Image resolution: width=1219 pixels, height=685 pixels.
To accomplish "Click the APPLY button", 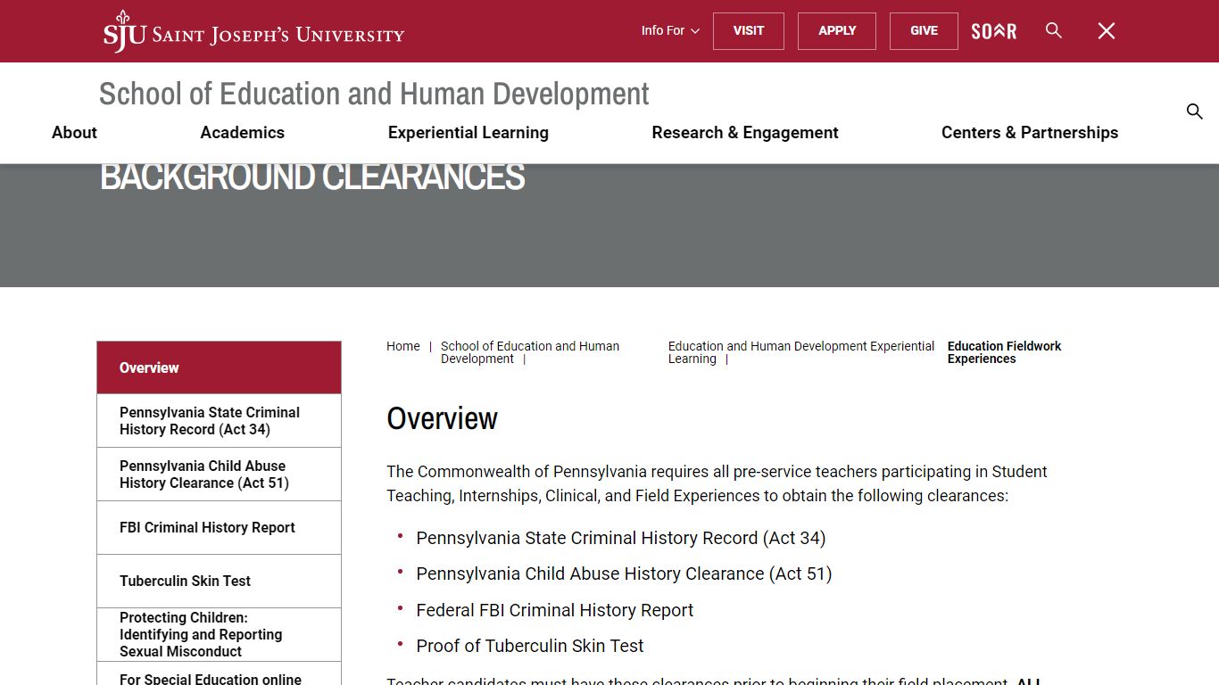I will (837, 31).
